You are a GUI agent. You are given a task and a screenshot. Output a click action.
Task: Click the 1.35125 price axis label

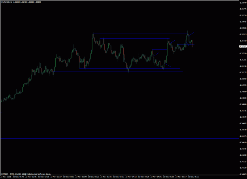243,72
